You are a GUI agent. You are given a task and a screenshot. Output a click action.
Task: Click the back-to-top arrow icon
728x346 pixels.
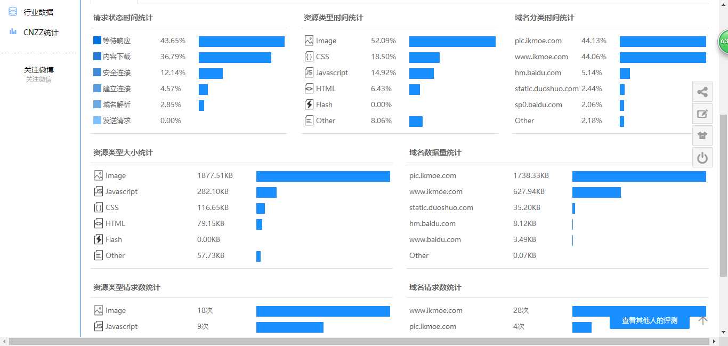703,320
